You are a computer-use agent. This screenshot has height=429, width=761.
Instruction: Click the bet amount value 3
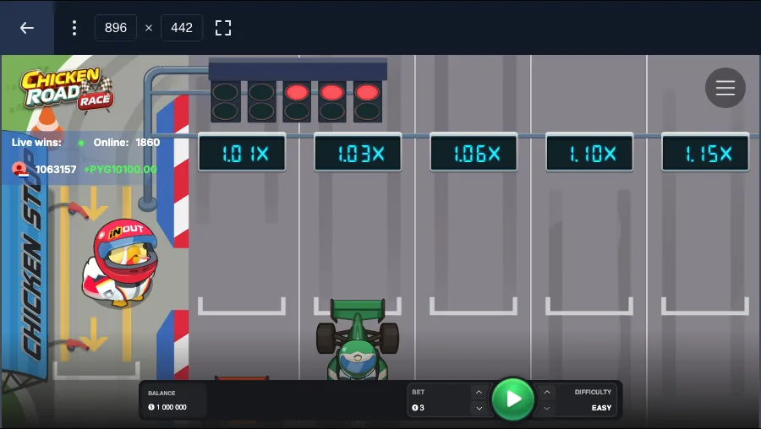pyautogui.click(x=422, y=408)
